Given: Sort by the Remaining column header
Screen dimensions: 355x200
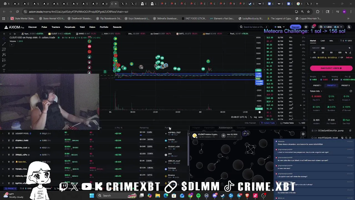Looking at the screenshot, I should (x=144, y=128).
